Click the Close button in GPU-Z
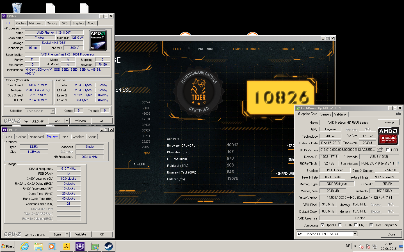The image size is (404, 252). point(391,234)
